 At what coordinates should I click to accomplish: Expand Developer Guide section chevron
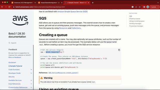coord(31,73)
